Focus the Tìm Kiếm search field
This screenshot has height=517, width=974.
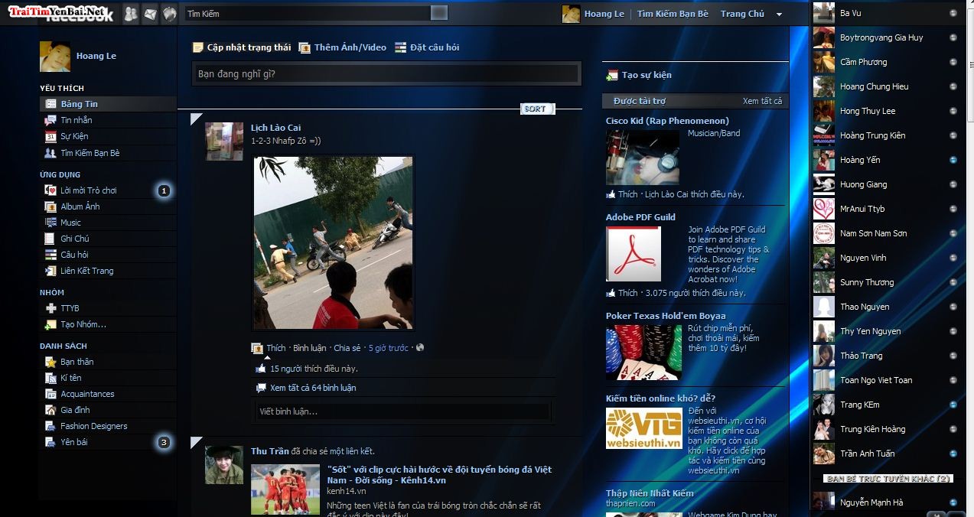tap(308, 14)
